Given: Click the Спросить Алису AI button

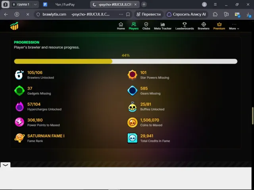Looking at the screenshot, I should 186,14.
